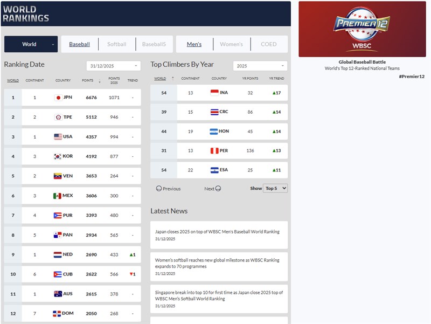Image resolution: width=431 pixels, height=324 pixels.
Task: Switch to the Women's rankings tab
Action: coord(232,44)
